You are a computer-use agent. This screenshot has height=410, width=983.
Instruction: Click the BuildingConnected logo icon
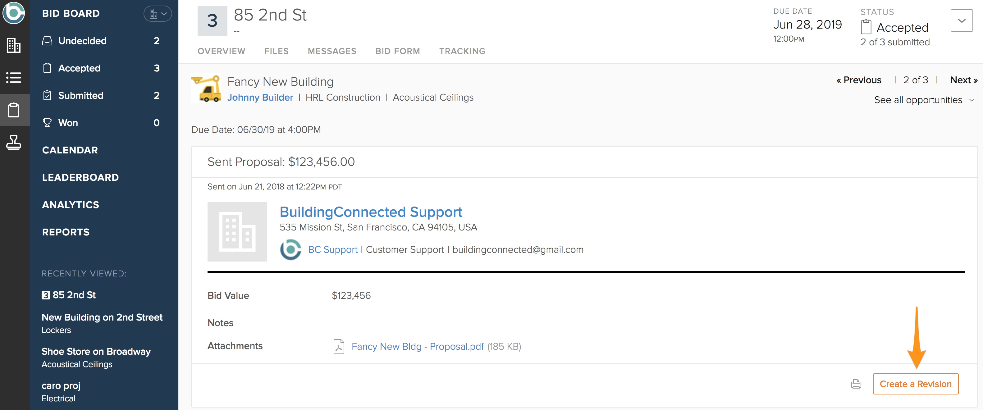14,13
